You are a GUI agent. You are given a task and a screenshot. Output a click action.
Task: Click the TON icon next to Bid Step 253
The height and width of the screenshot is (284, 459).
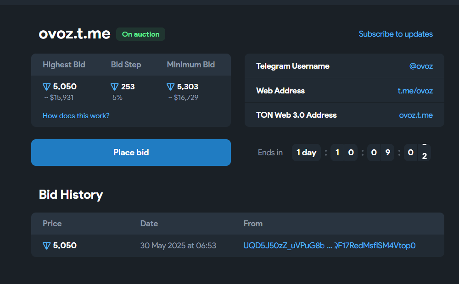tap(115, 87)
